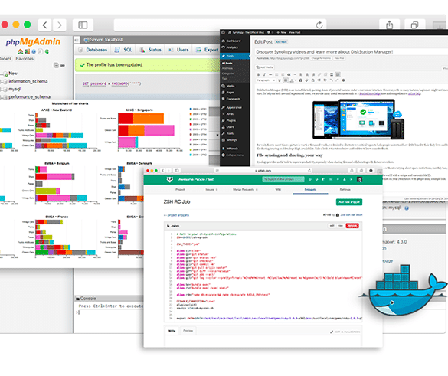Expand the information_schema tree node
Screen dimensions: 448x376
pyautogui.click(x=1, y=82)
